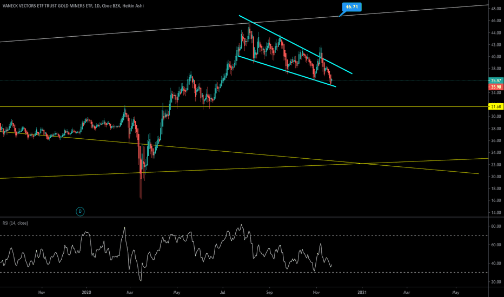Click the 'RSI (14, close)' indicator label
This screenshot has height=297, width=504.
tap(15, 223)
